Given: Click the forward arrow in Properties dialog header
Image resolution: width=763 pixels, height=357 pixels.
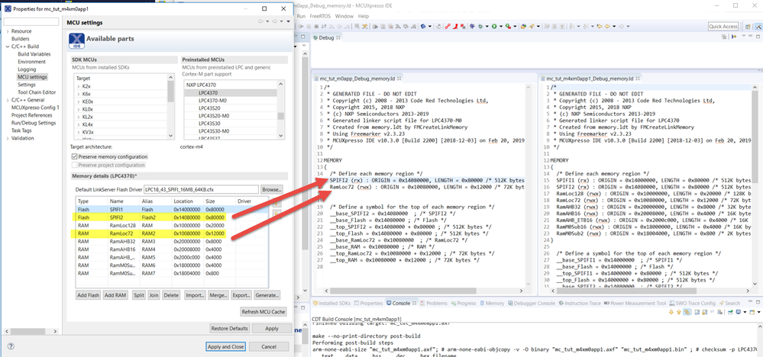Looking at the screenshot, I should [276, 22].
